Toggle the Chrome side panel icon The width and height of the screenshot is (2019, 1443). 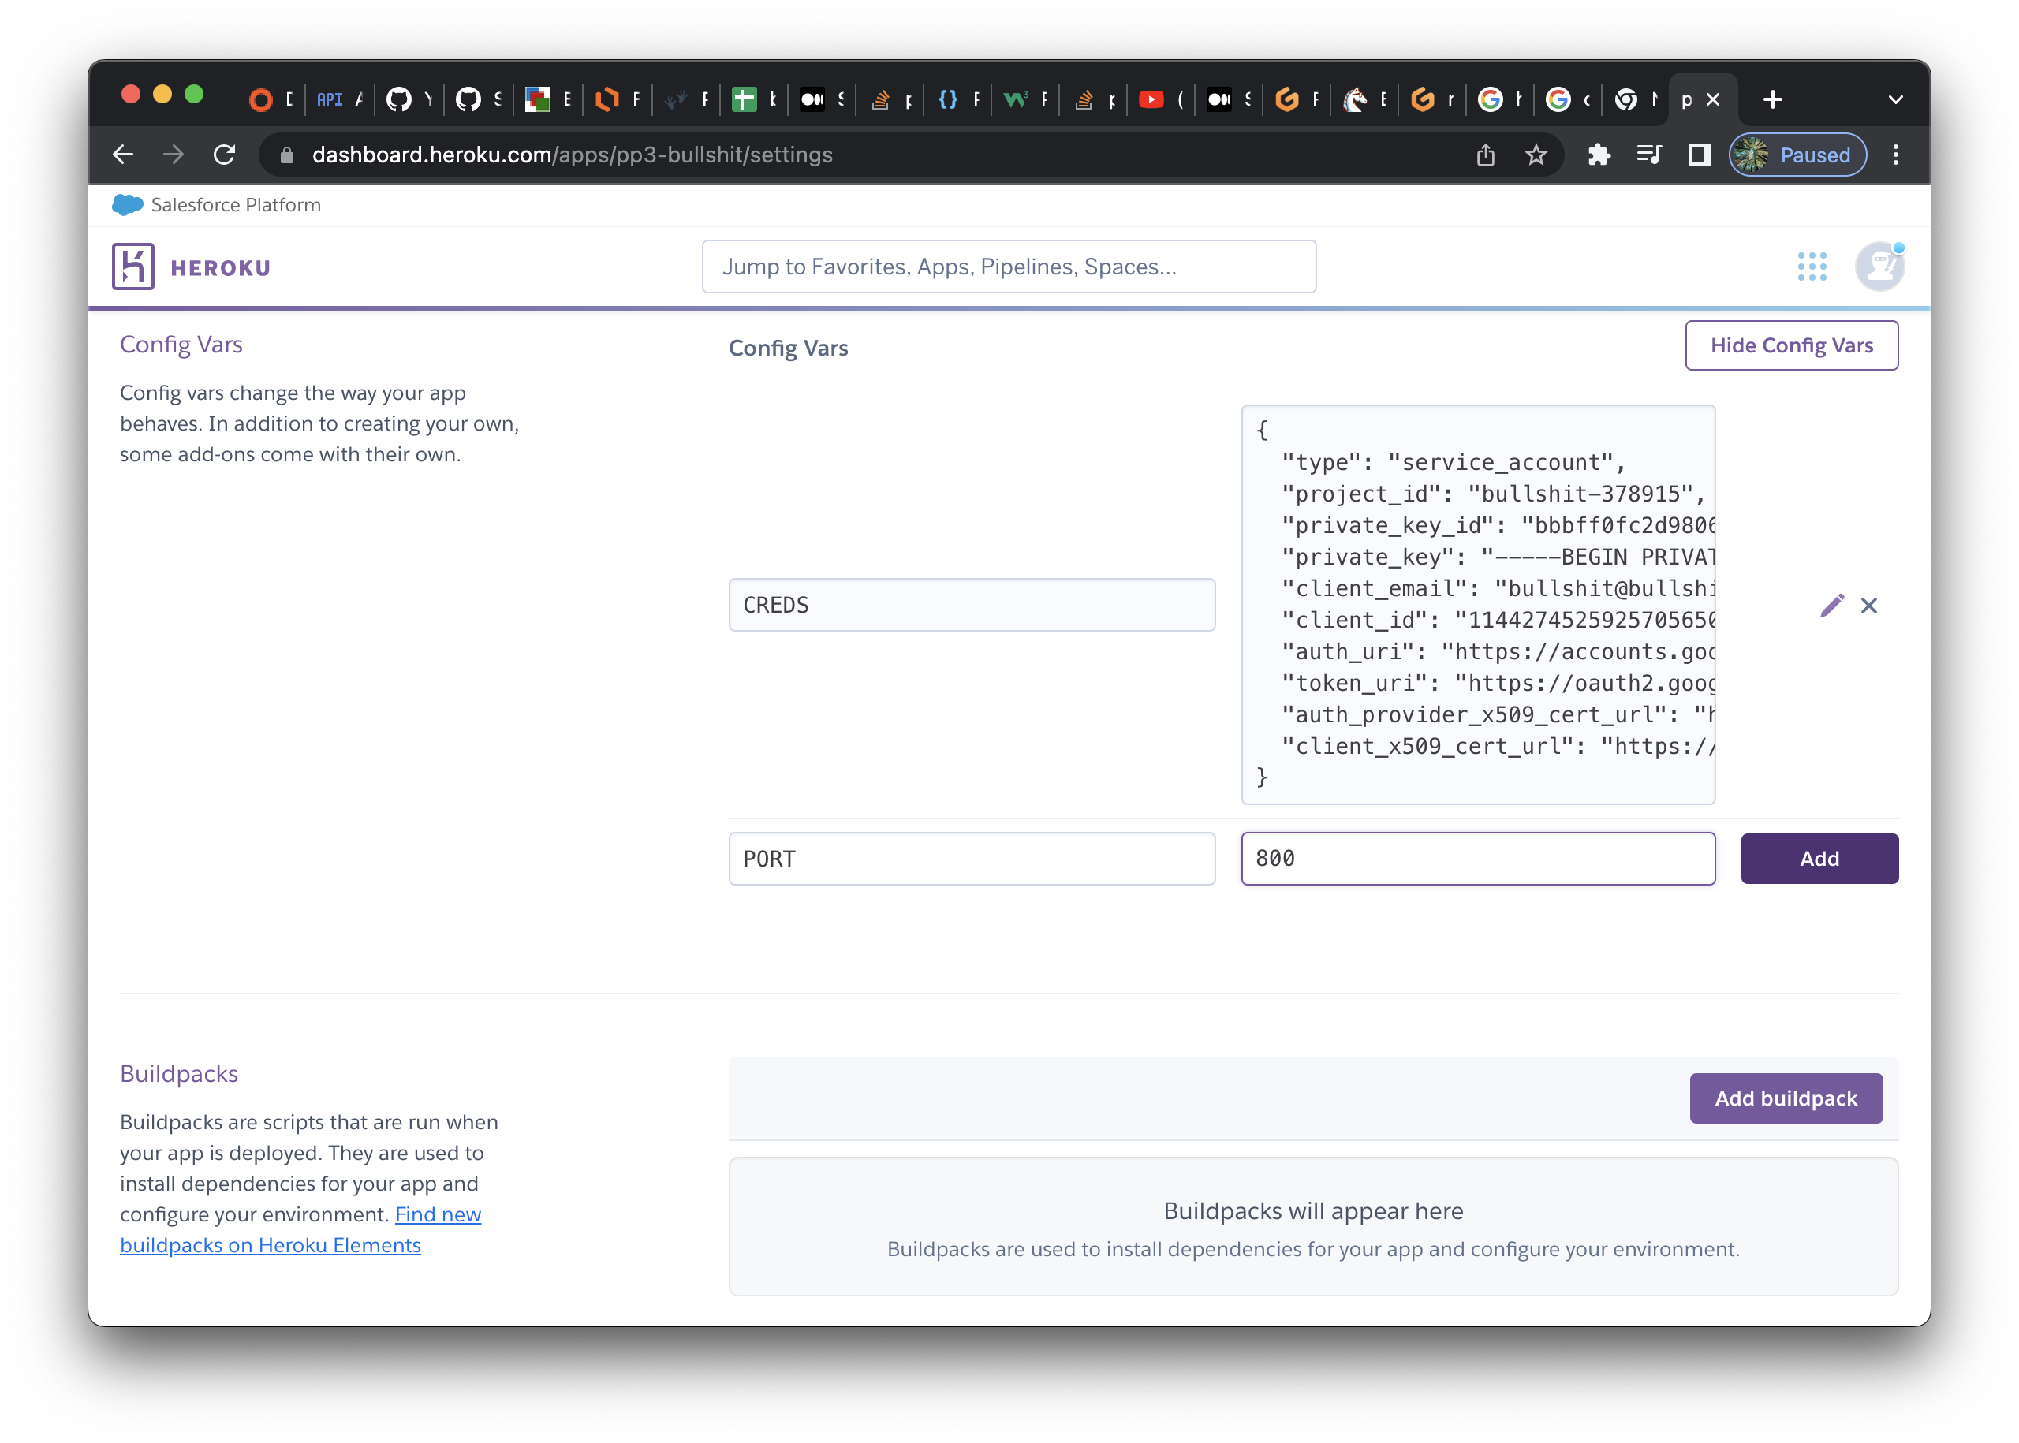pyautogui.click(x=1699, y=155)
